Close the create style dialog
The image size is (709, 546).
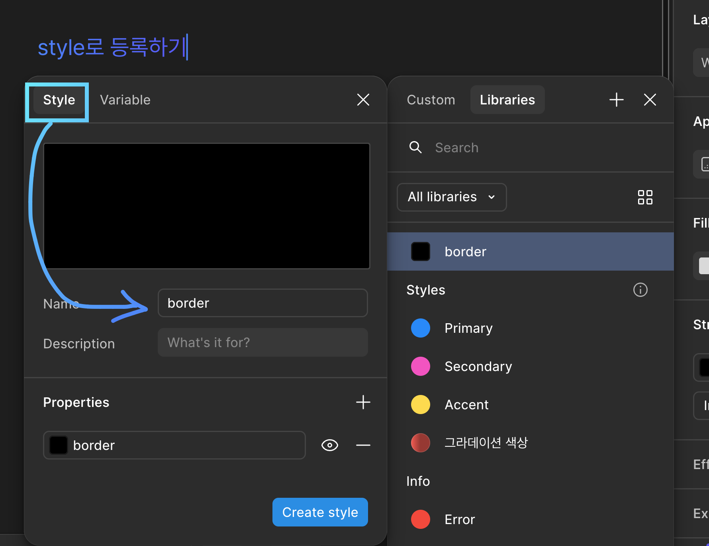pos(363,100)
